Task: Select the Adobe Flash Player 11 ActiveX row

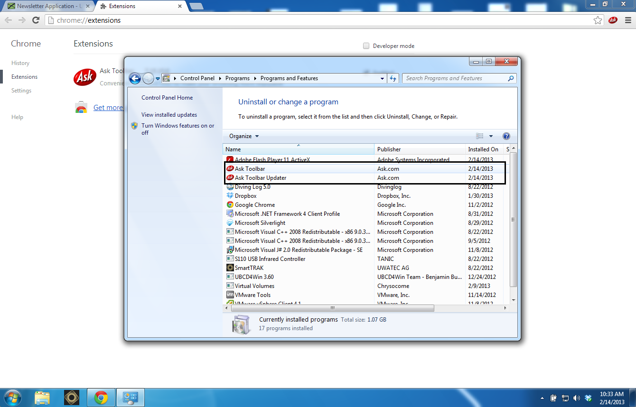Action: tap(366, 160)
